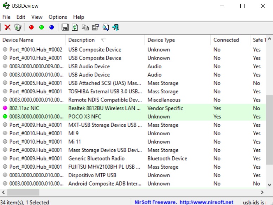Click the horizontal scrollbar left arrow
The image size is (273, 205).
[3, 192]
